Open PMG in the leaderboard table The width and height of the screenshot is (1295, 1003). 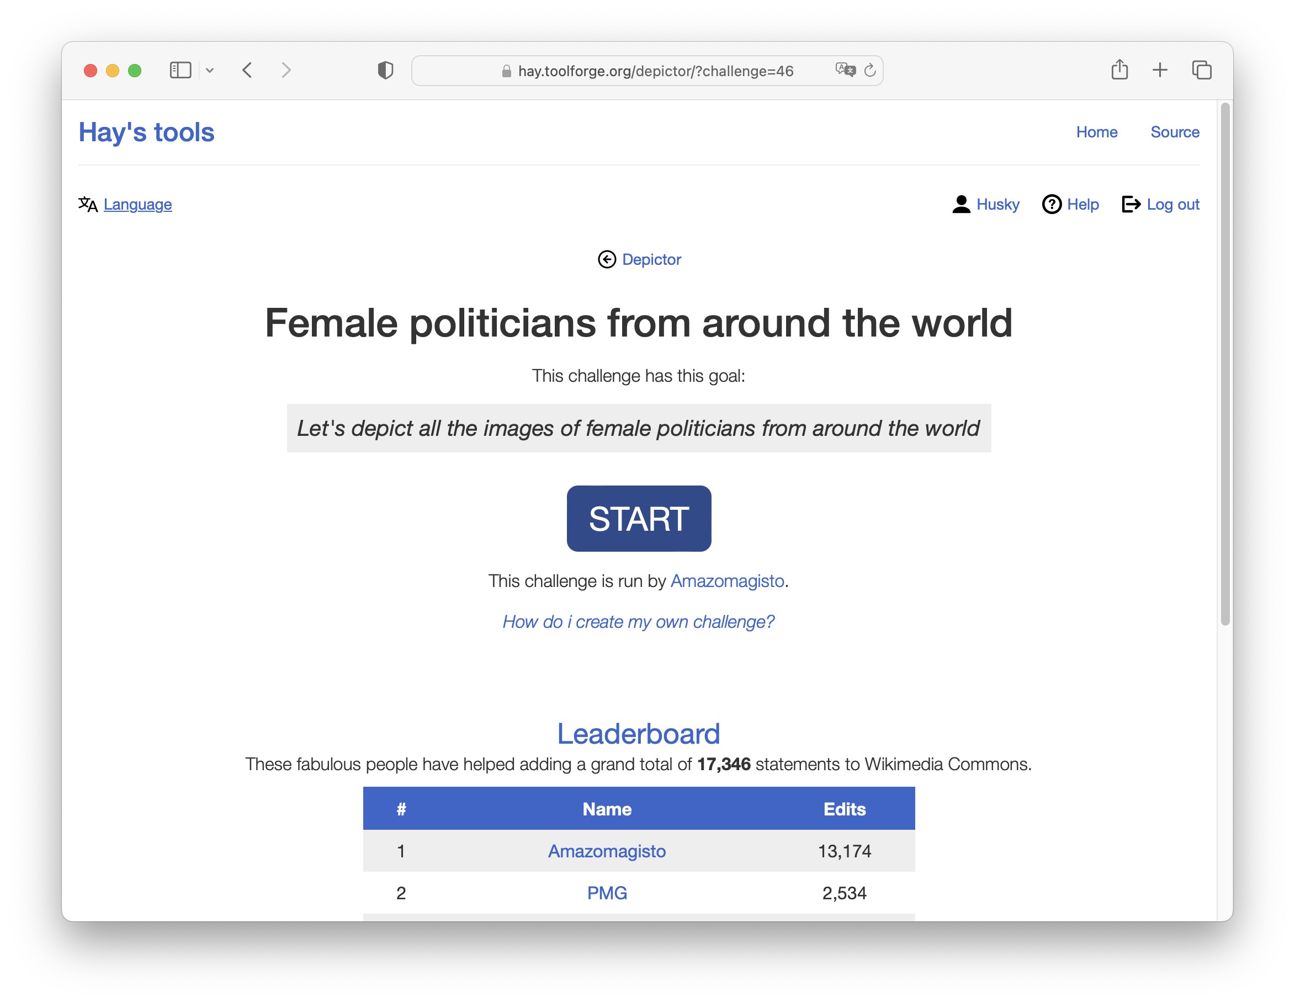click(x=607, y=893)
